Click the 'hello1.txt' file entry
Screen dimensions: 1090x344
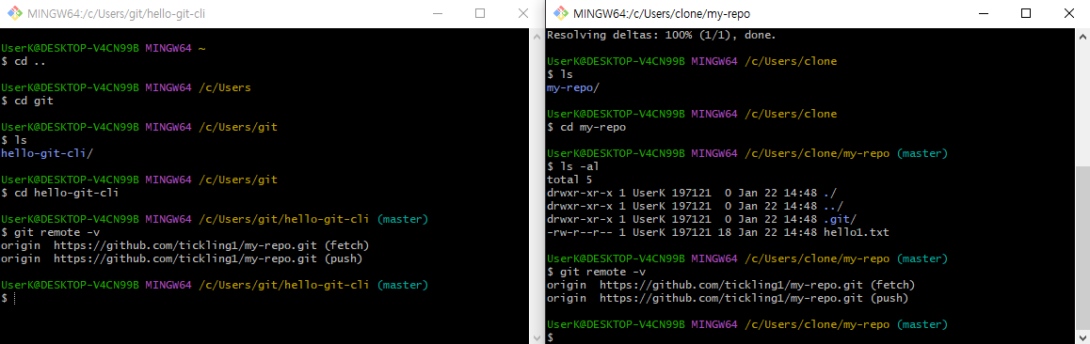coord(856,232)
